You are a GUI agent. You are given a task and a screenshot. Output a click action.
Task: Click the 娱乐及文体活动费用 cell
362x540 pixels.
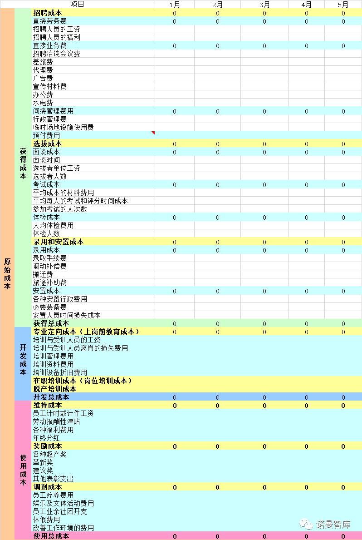pos(93,504)
